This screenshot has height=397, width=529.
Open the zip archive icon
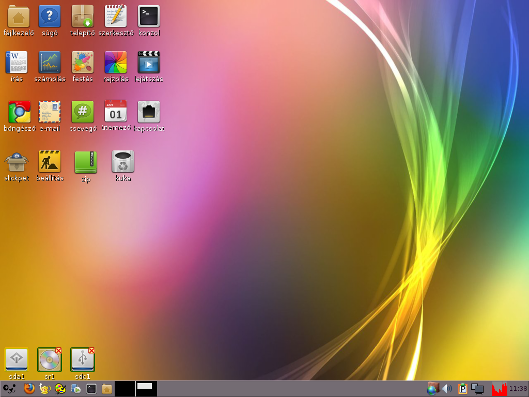coord(86,162)
